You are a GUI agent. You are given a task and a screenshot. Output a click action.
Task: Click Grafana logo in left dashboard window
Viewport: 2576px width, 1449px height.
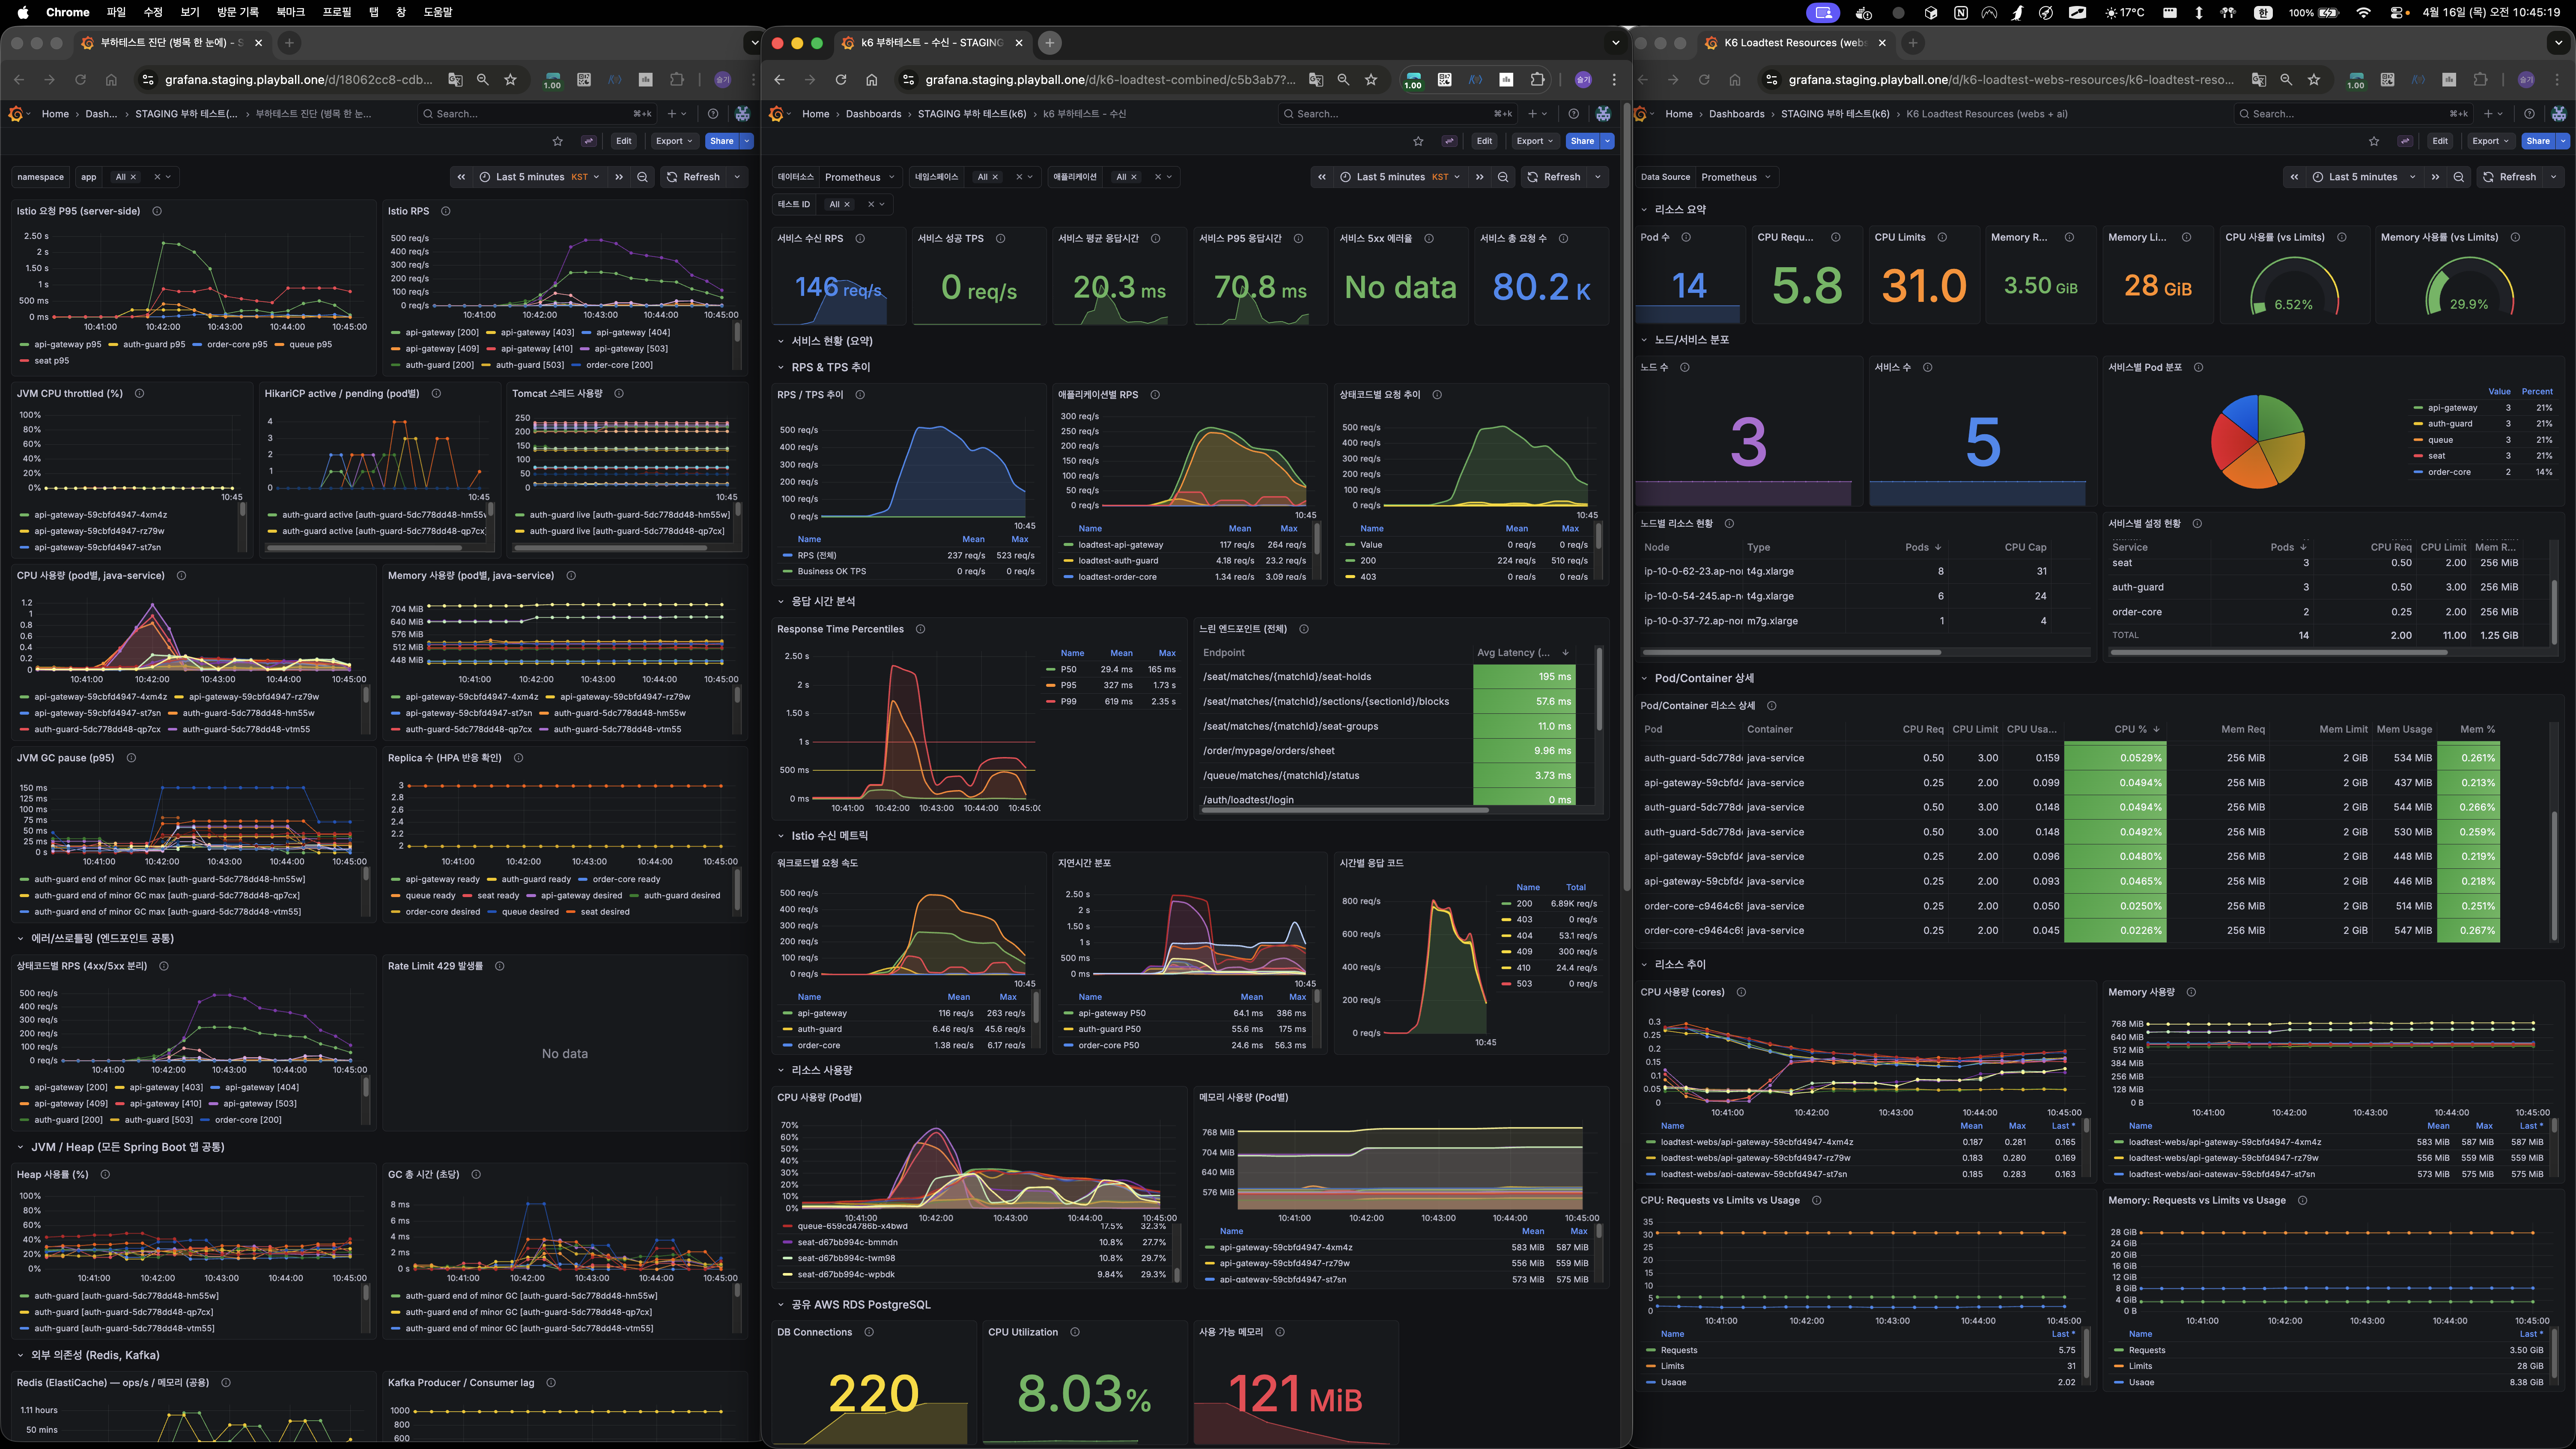point(15,114)
